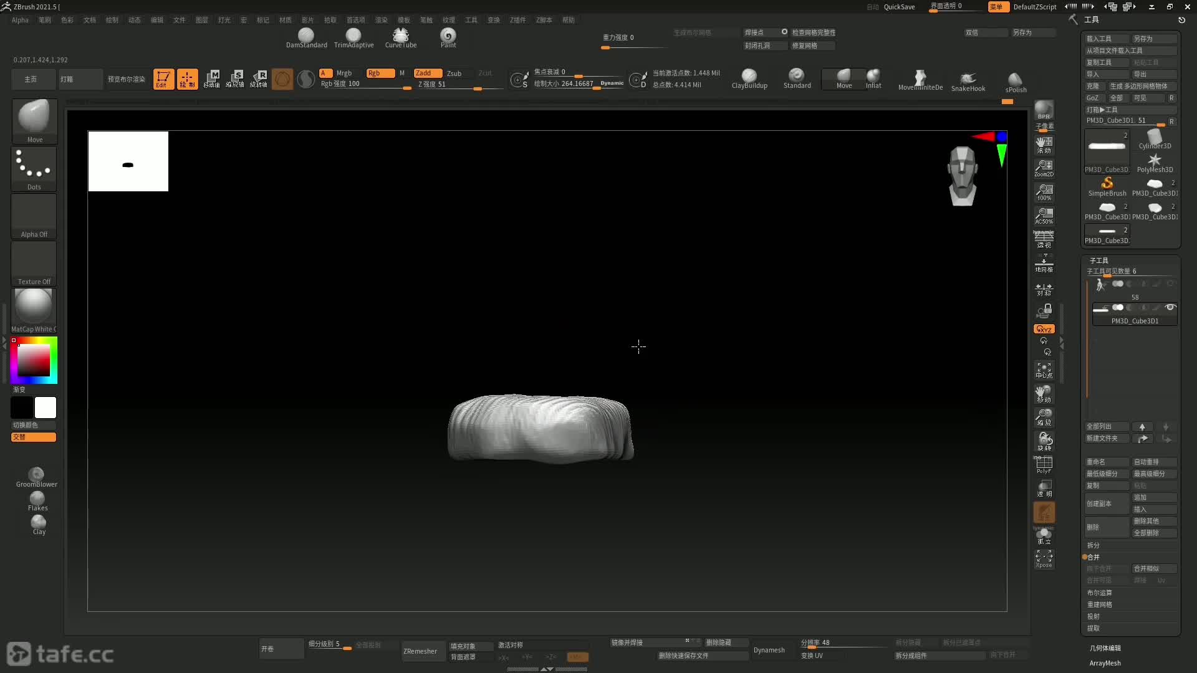The height and width of the screenshot is (673, 1197).
Task: Activate Edit mode button
Action: (163, 79)
